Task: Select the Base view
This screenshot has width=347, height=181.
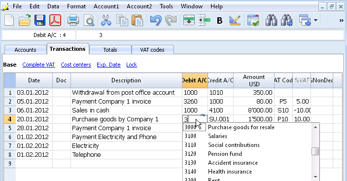Action: pyautogui.click(x=10, y=65)
